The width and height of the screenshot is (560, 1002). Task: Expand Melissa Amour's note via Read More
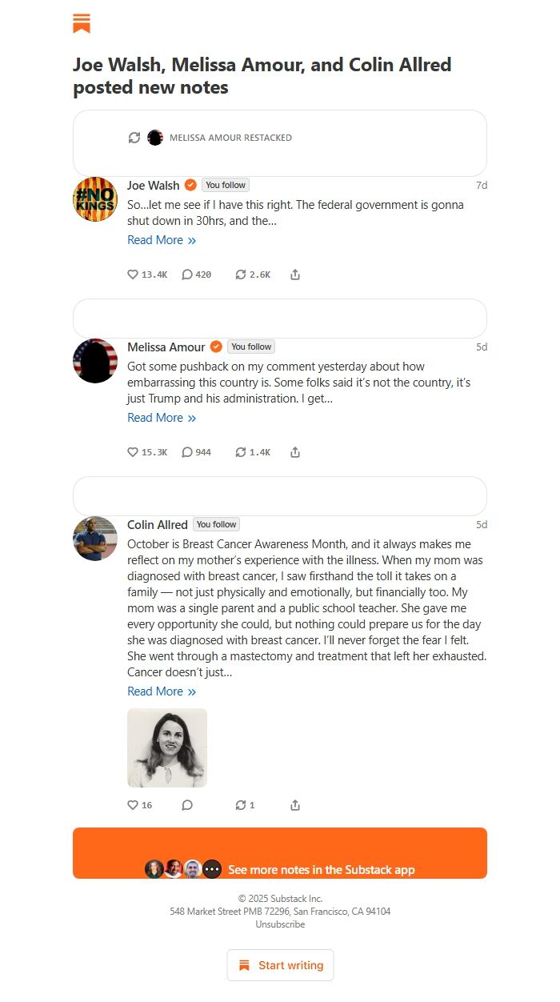pyautogui.click(x=162, y=418)
